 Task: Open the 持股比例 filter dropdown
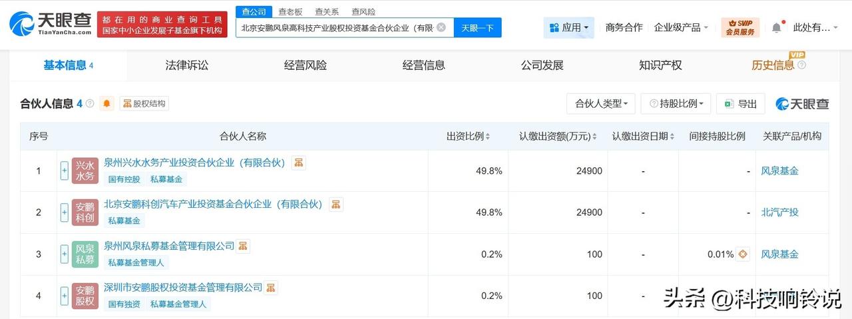(676, 103)
